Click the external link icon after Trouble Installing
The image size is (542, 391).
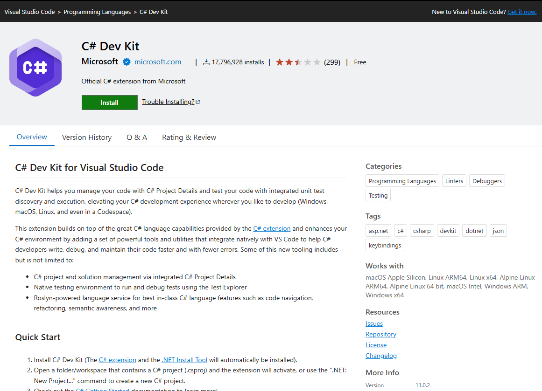(198, 102)
